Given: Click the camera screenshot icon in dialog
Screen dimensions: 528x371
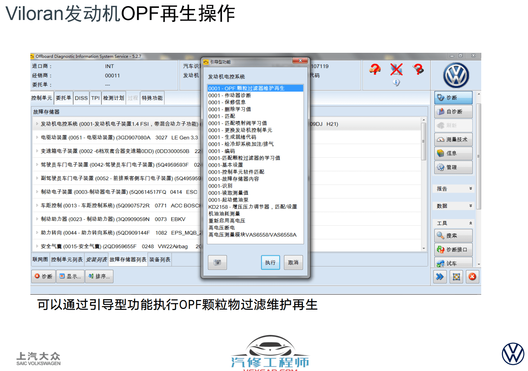Looking at the screenshot, I should (x=217, y=263).
